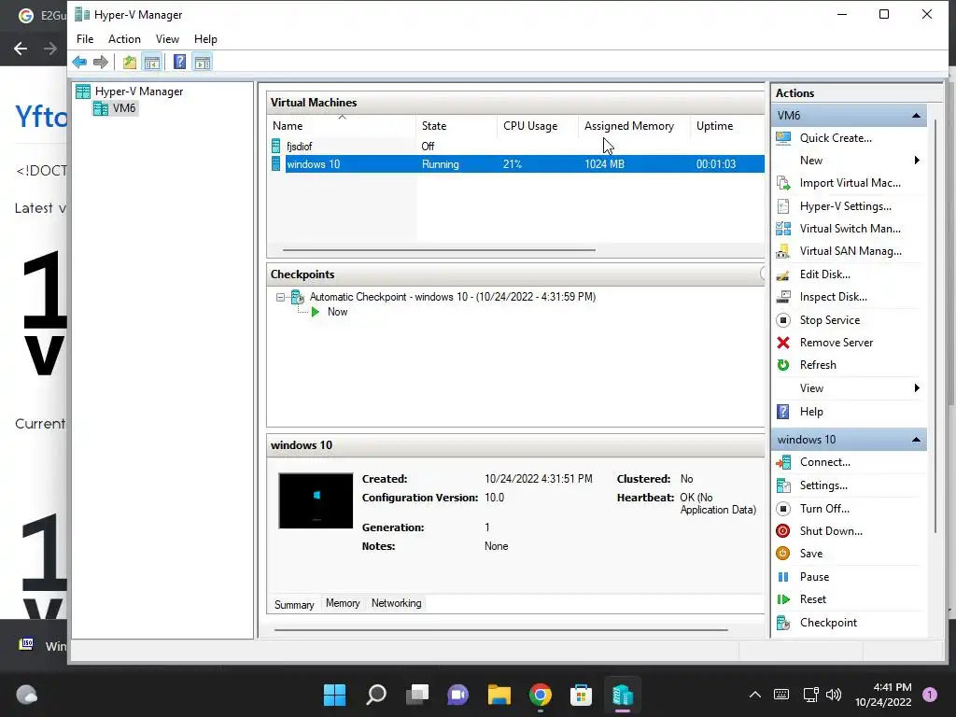Open Google Chrome from taskbar
Viewport: 956px width, 717px height.
(541, 695)
